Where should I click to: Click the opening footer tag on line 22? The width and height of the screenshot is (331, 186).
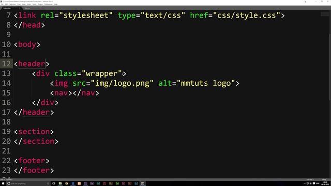point(32,161)
